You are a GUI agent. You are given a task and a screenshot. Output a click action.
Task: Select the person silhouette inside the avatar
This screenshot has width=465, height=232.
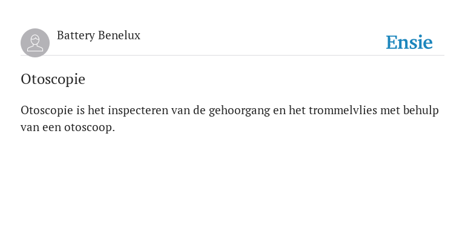(35, 43)
